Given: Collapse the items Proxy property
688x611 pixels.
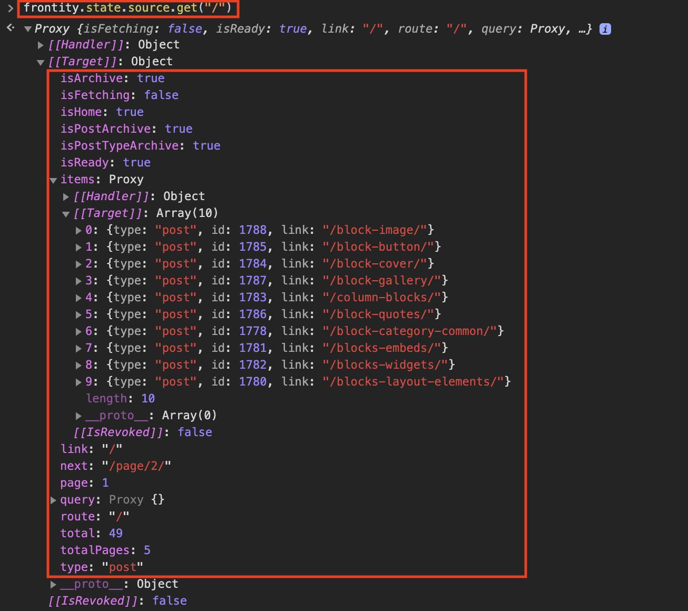Looking at the screenshot, I should click(x=53, y=180).
